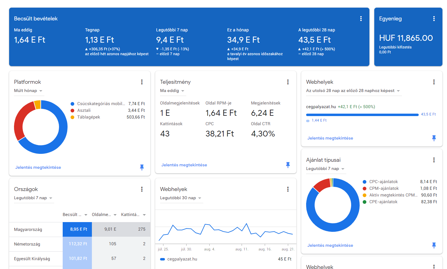Click the red CPM-ajánlatok legend dot
Screen dimensions: 447x269
pyautogui.click(x=365, y=189)
